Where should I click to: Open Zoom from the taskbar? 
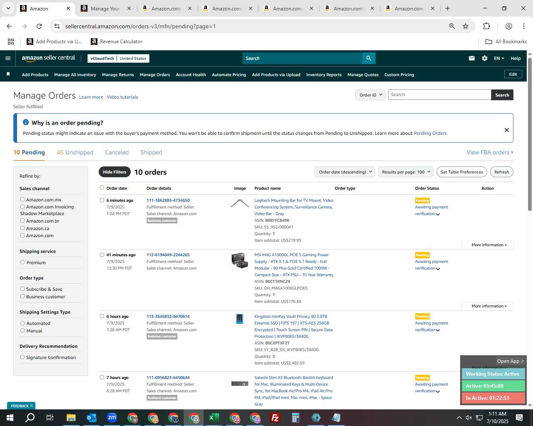click(112, 418)
